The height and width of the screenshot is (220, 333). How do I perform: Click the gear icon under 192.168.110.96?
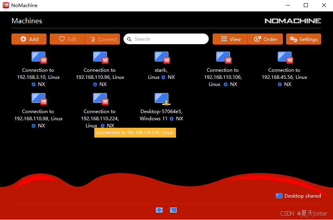point(95,84)
